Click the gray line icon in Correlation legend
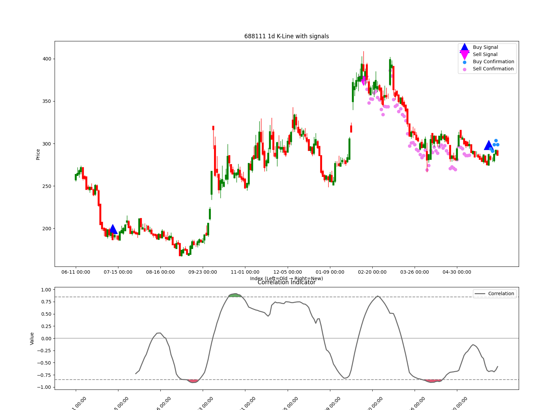 pyautogui.click(x=480, y=294)
